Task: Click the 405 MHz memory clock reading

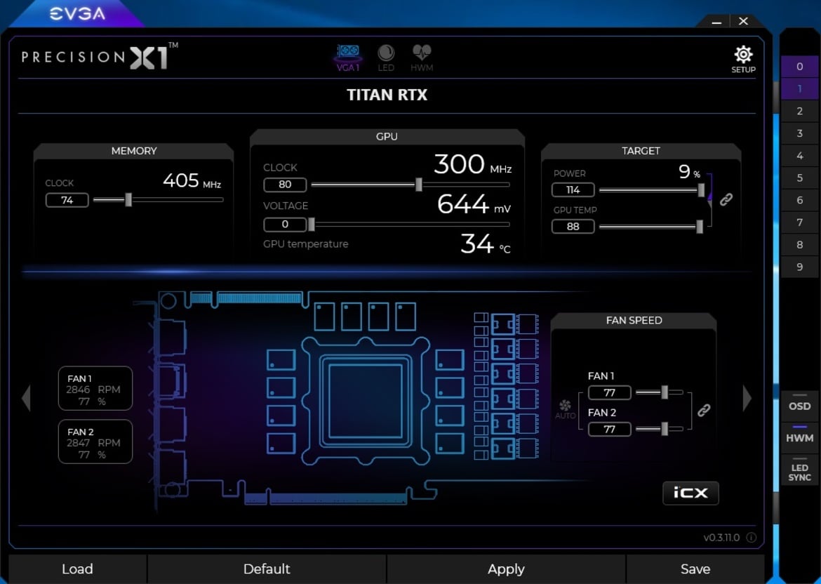Action: tap(192, 180)
